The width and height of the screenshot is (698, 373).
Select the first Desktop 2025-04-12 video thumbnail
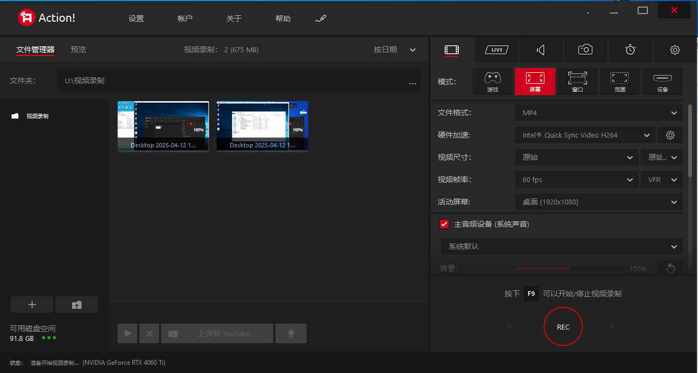(163, 126)
